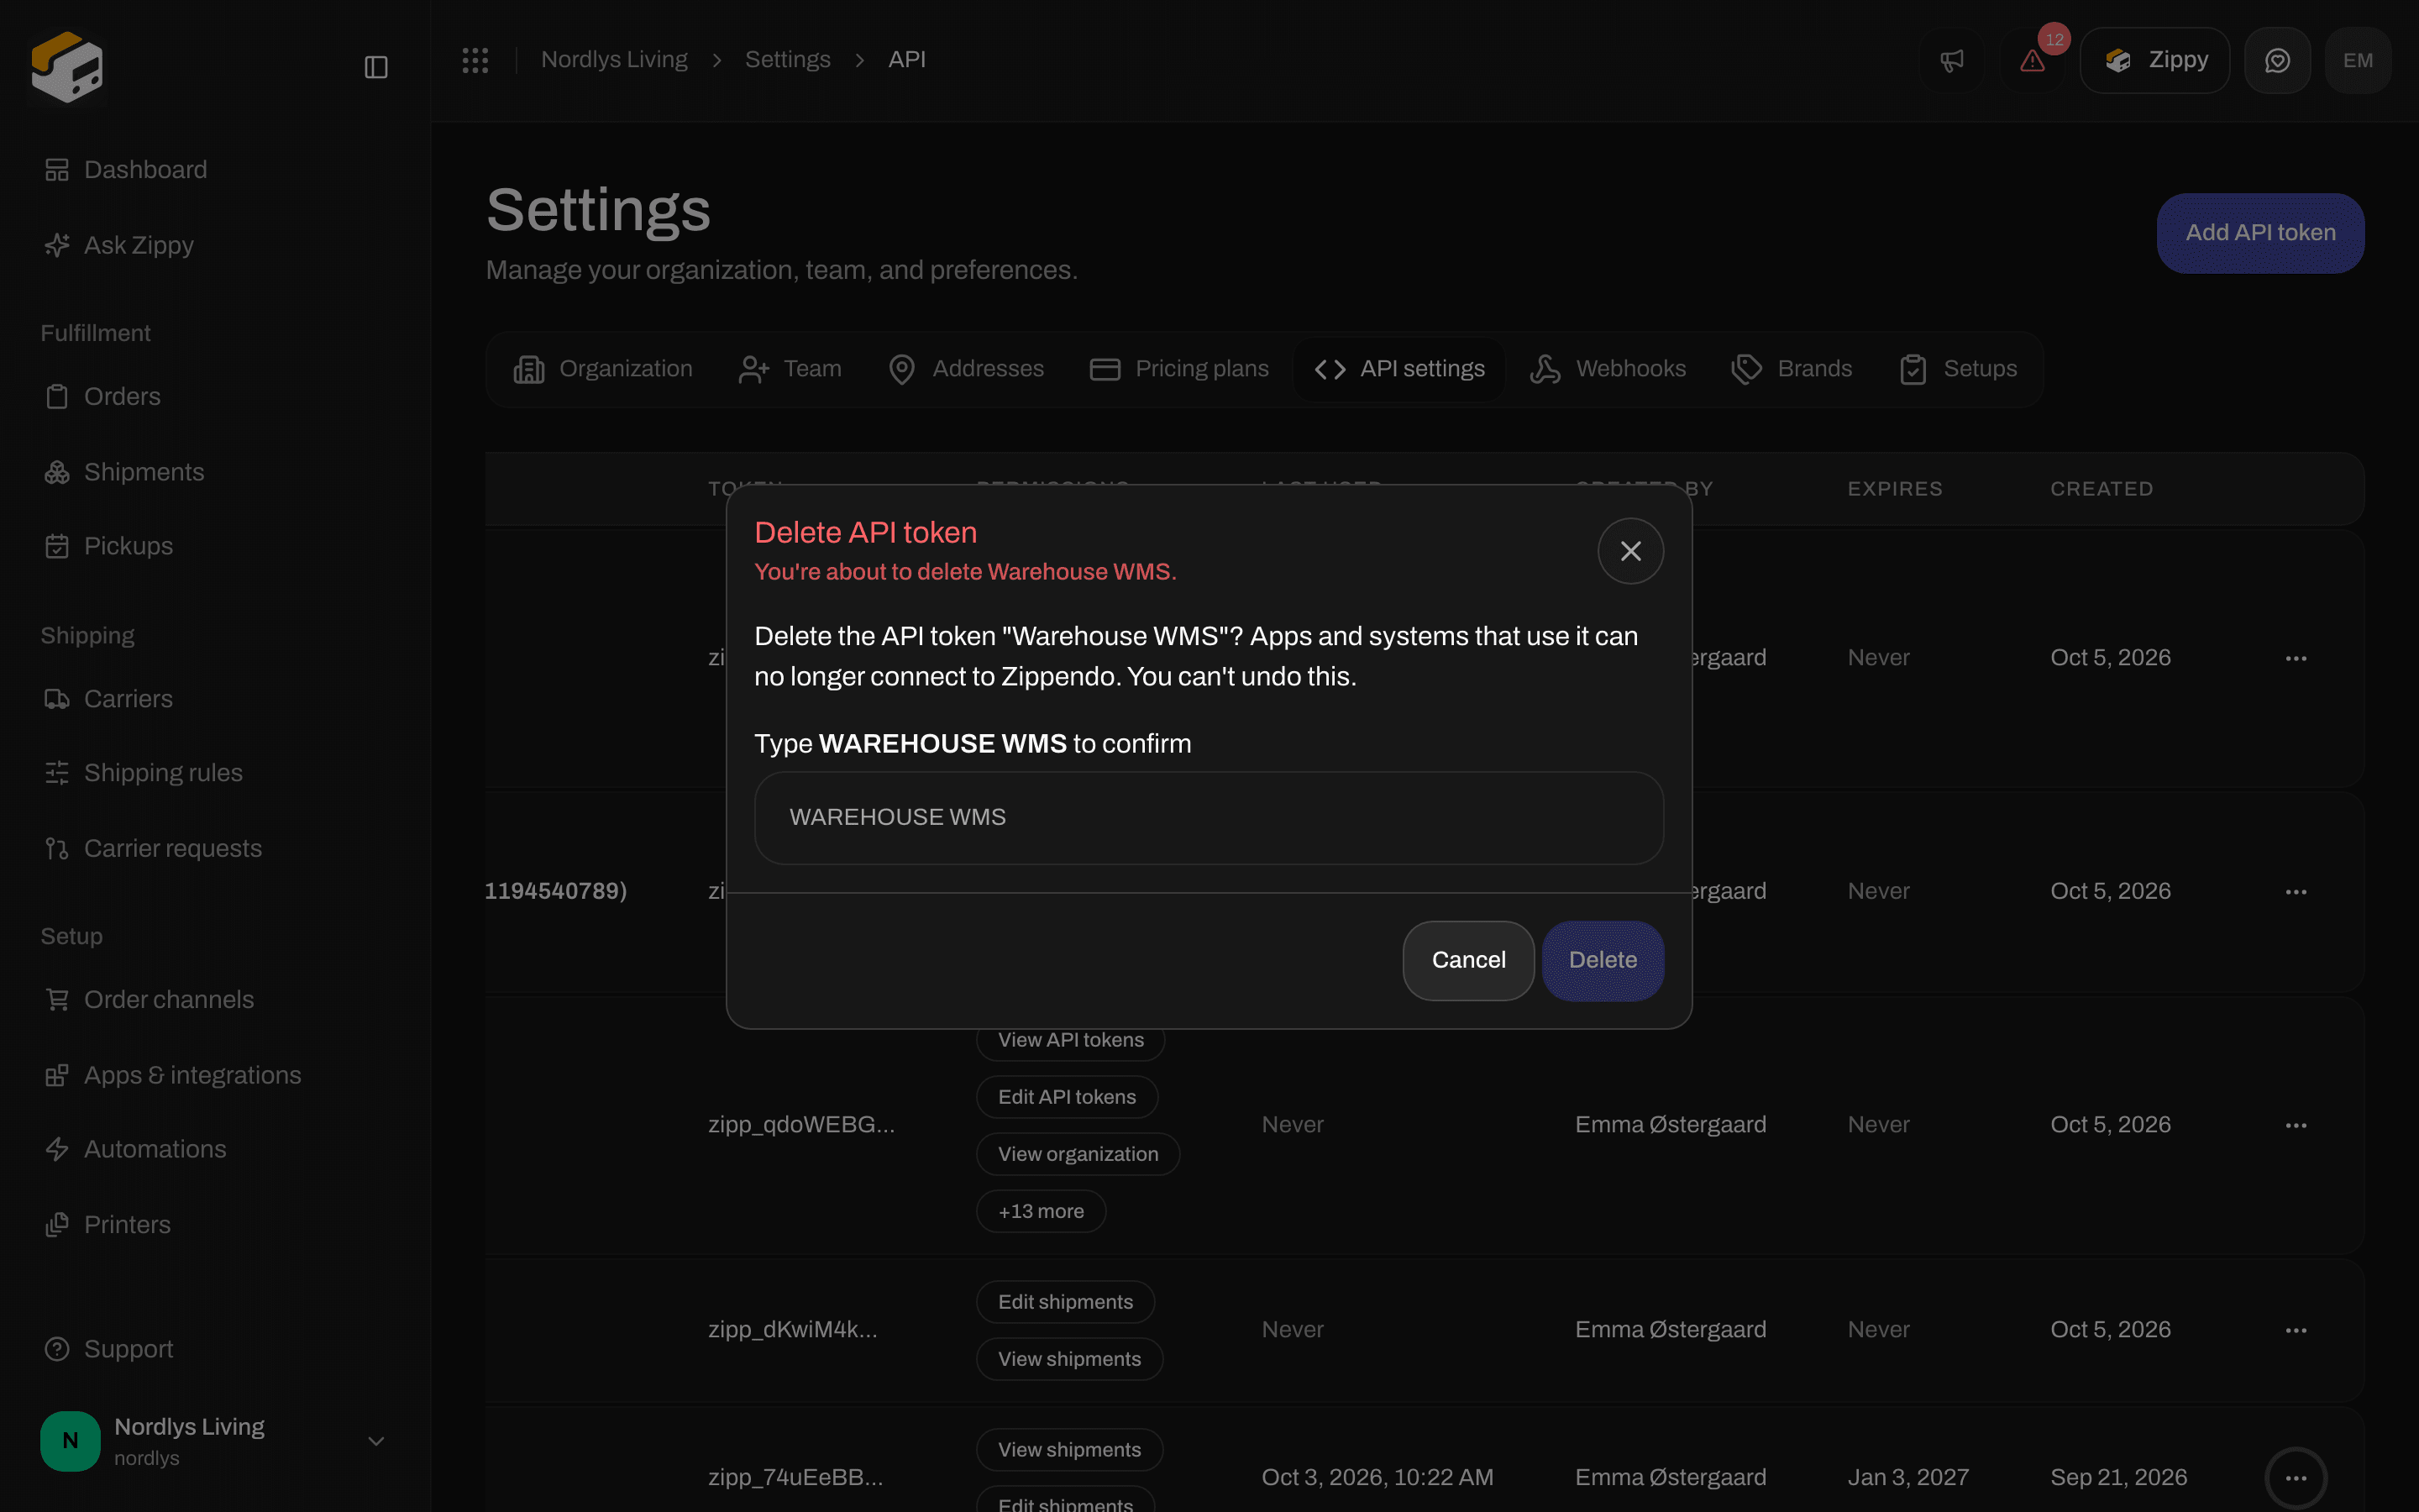
Task: Select the API settings tab
Action: tap(1398, 369)
